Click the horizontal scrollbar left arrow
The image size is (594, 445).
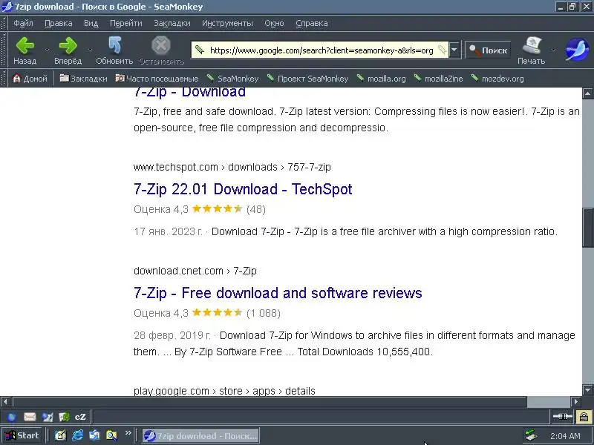(x=5, y=401)
